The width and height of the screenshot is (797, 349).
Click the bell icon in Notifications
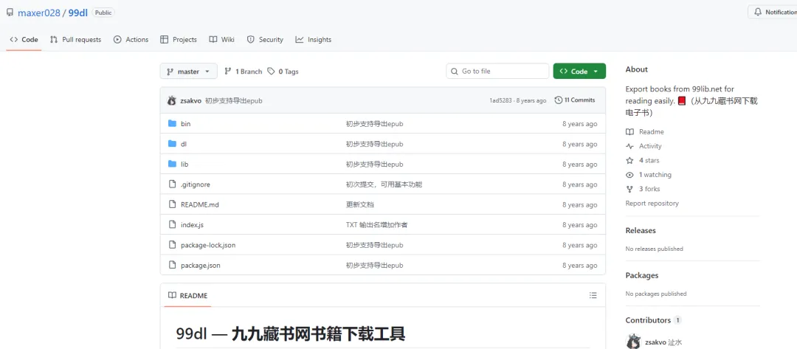(758, 12)
